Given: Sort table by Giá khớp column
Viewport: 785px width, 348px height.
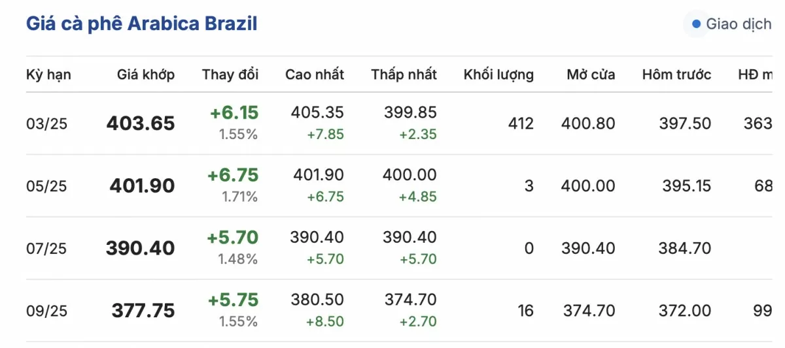Looking at the screenshot, I should click(146, 74).
